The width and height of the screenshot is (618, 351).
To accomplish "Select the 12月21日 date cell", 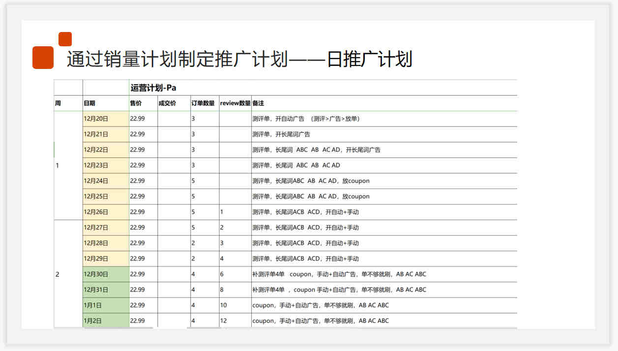I will 106,134.
